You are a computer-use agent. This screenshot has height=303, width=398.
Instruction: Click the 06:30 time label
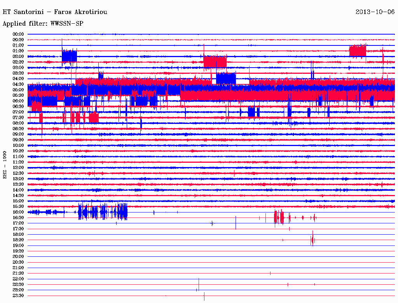click(18, 106)
